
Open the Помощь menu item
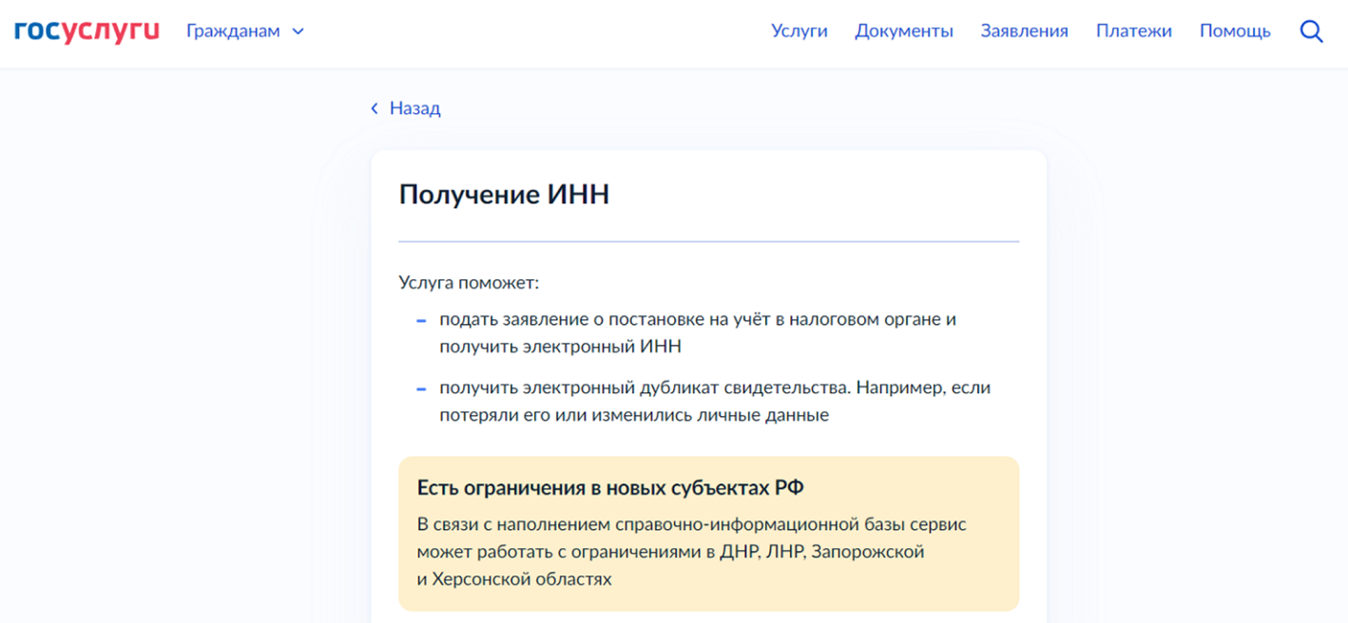tap(1235, 31)
